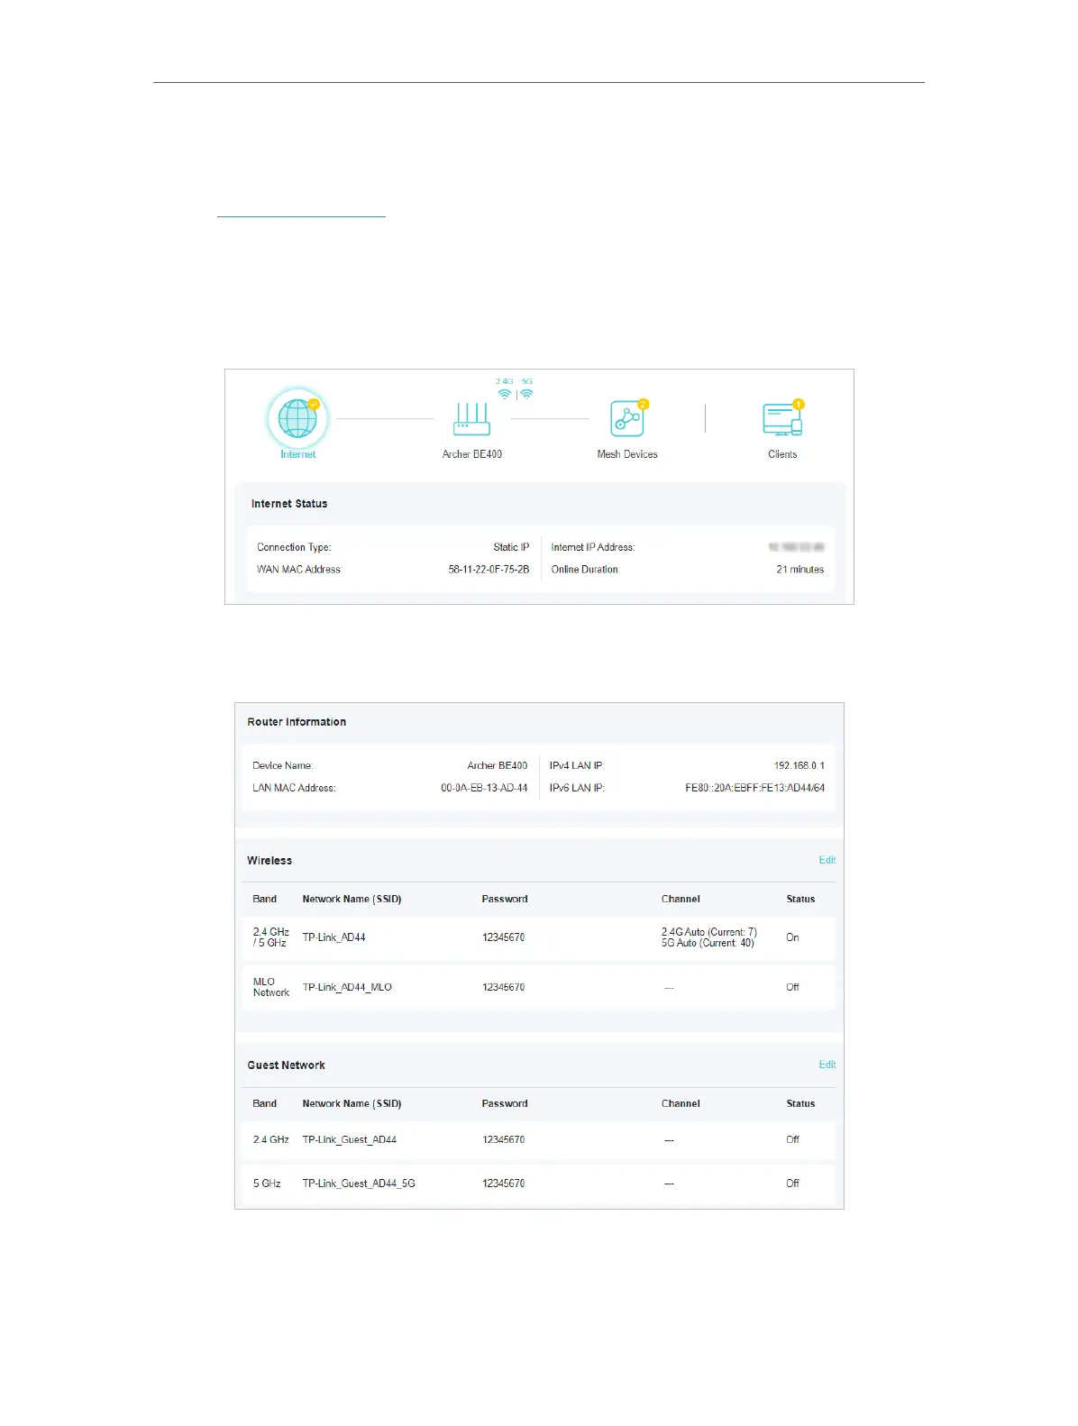The width and height of the screenshot is (1078, 1426).
Task: Select the Internet Status heading
Action: click(x=289, y=504)
